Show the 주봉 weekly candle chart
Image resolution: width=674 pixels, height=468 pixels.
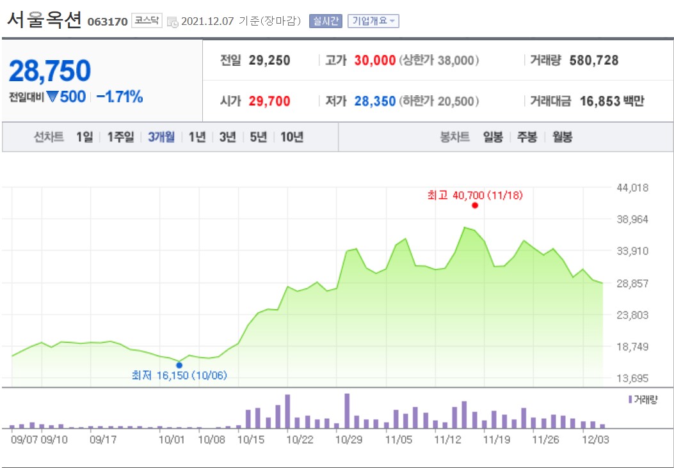527,137
